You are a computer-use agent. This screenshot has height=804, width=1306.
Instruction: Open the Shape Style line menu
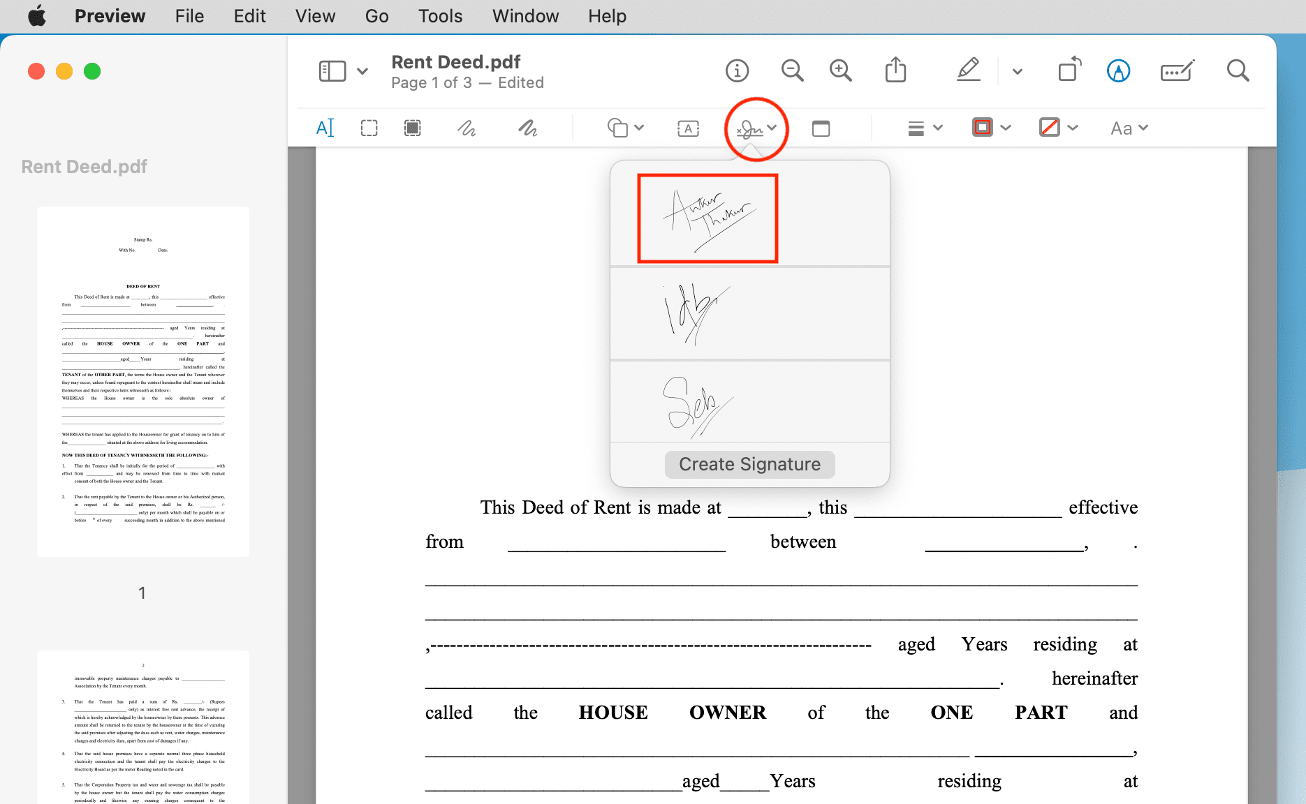pos(925,128)
